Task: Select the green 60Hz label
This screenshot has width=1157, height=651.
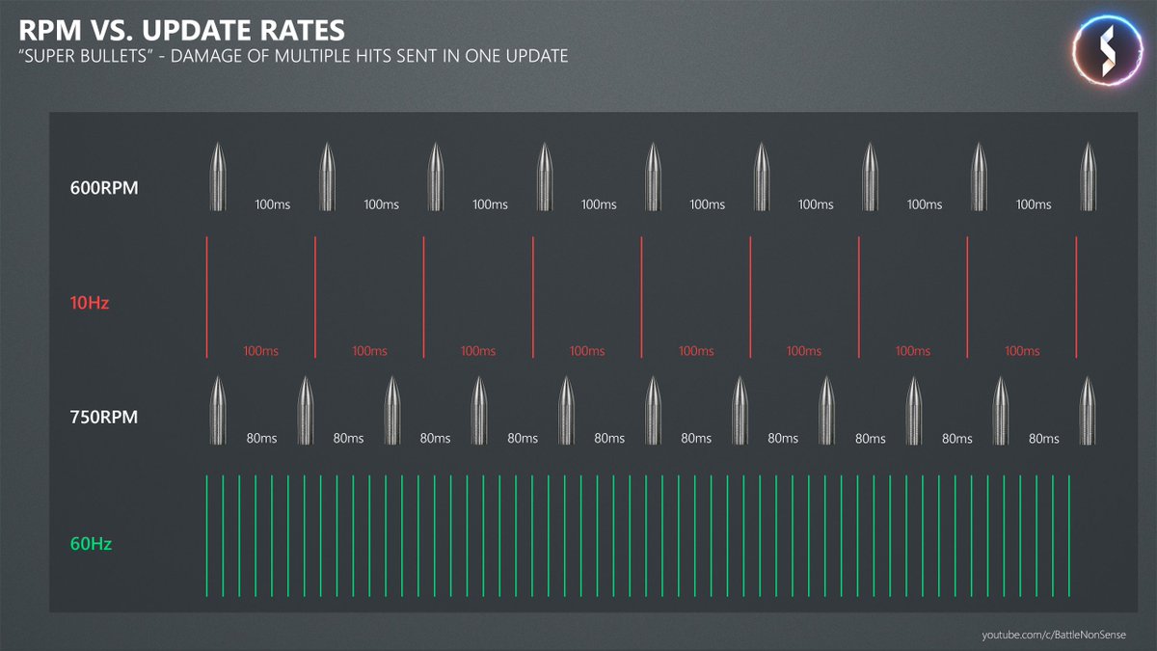Action: (92, 544)
